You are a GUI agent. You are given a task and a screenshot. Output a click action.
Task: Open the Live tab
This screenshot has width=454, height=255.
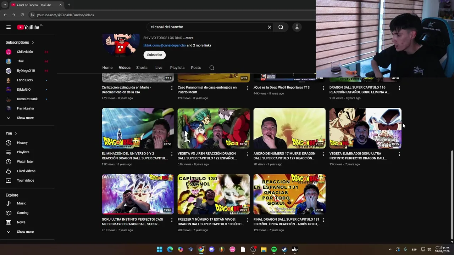[159, 68]
